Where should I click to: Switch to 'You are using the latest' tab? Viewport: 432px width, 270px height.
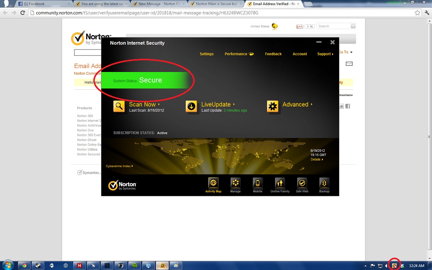[102, 4]
